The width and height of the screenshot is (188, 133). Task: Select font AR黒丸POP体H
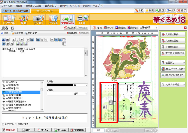(21, 98)
